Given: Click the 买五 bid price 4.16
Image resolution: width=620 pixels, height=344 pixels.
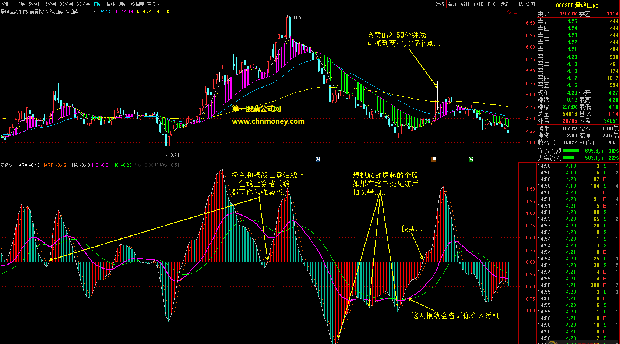Looking at the screenshot, I should point(572,85).
